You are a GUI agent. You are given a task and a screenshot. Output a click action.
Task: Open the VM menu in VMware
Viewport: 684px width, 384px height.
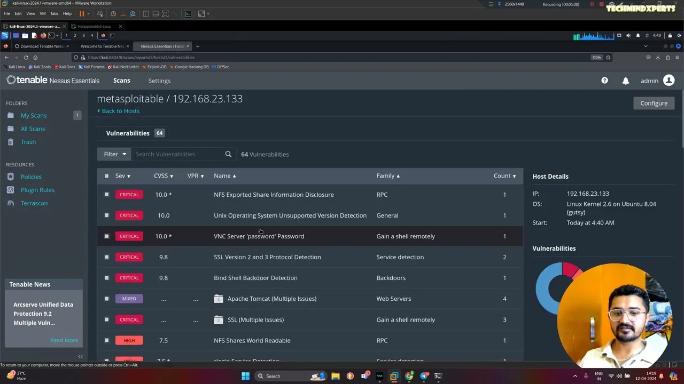[43, 13]
